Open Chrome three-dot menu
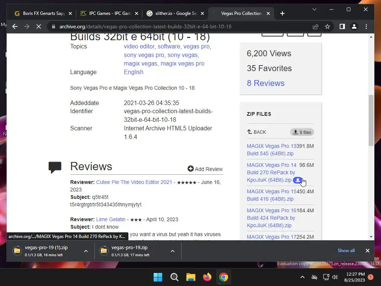Viewport: 381px width, 286px height. [x=366, y=26]
